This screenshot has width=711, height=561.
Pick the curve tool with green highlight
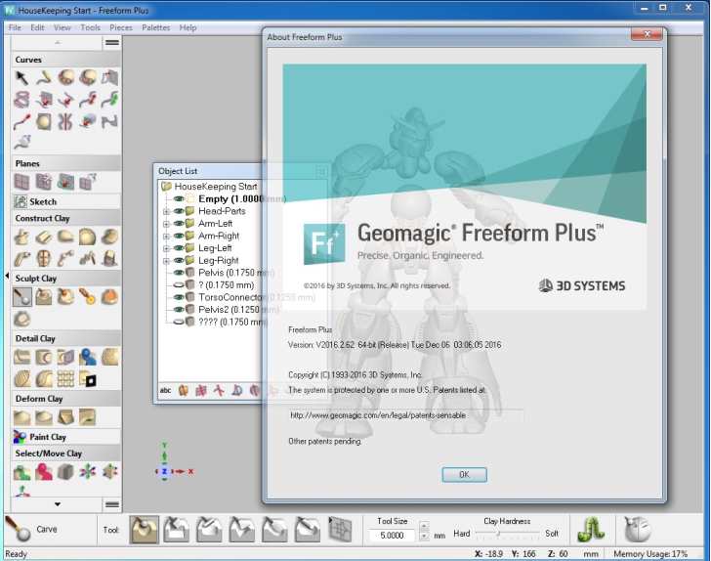pyautogui.click(x=109, y=100)
